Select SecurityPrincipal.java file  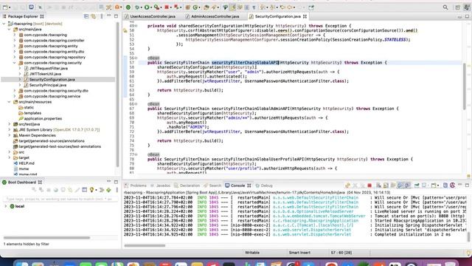47,85
